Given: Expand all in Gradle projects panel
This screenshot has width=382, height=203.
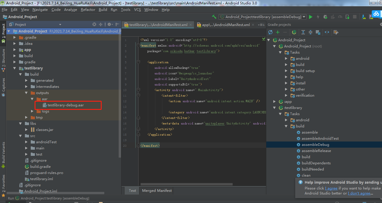Looking at the screenshot, I should [303, 32].
